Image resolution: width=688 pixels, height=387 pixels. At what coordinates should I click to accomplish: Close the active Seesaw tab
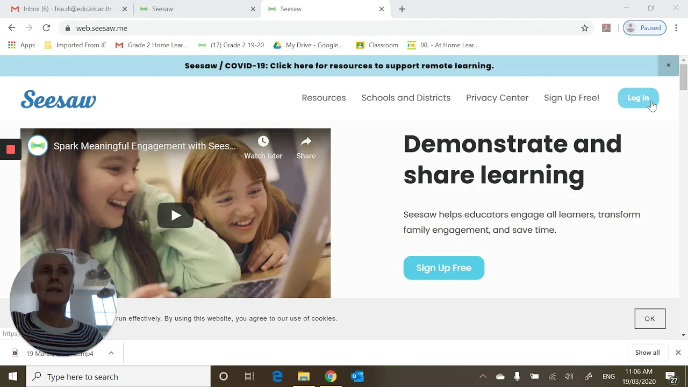[x=382, y=9]
